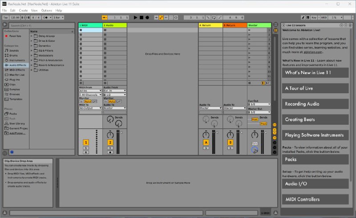Screen dimensions: 356x218
Task: Open the What's New in Live 11 lesson
Action: pos(316,72)
